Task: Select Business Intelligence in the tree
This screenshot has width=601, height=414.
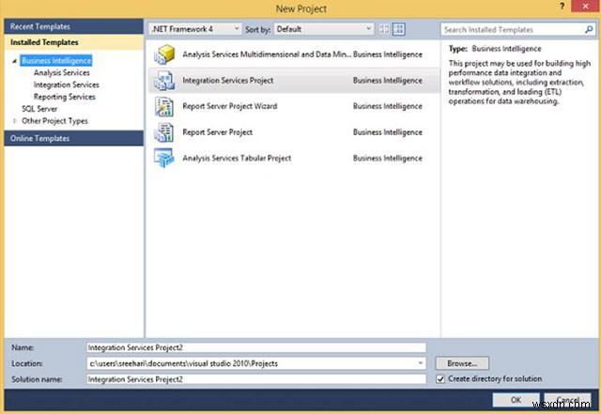Action: pyautogui.click(x=56, y=61)
